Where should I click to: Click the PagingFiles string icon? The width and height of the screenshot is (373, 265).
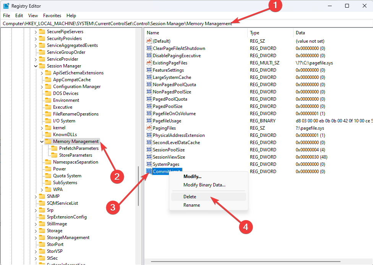[x=149, y=128]
